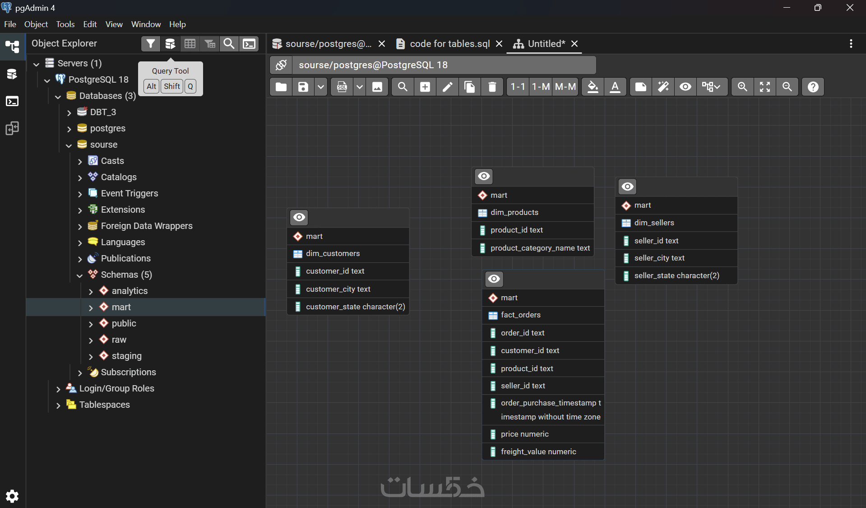Viewport: 866px width, 508px height.
Task: Select the staging schema in the tree
Action: coord(127,356)
